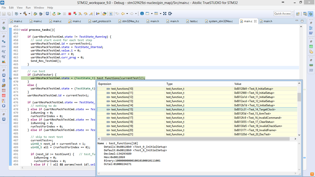Open the blue play circle icon in left sidebar
This screenshot has width=315, height=177.
(3, 106)
